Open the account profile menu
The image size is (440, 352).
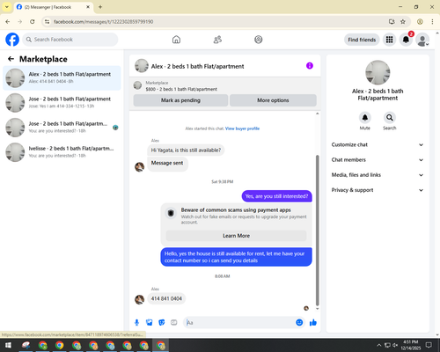(422, 40)
